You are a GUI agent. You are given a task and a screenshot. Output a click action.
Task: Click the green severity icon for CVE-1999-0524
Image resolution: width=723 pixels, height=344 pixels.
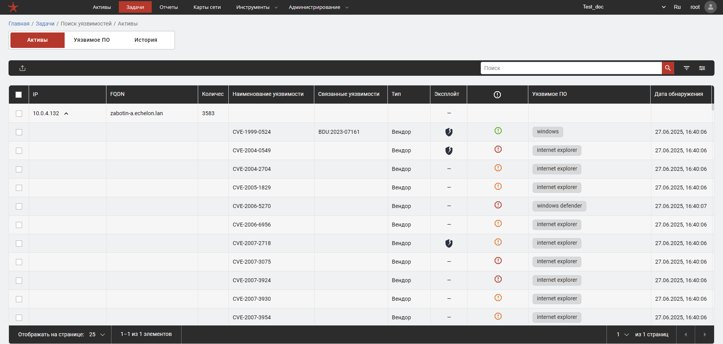coord(498,131)
